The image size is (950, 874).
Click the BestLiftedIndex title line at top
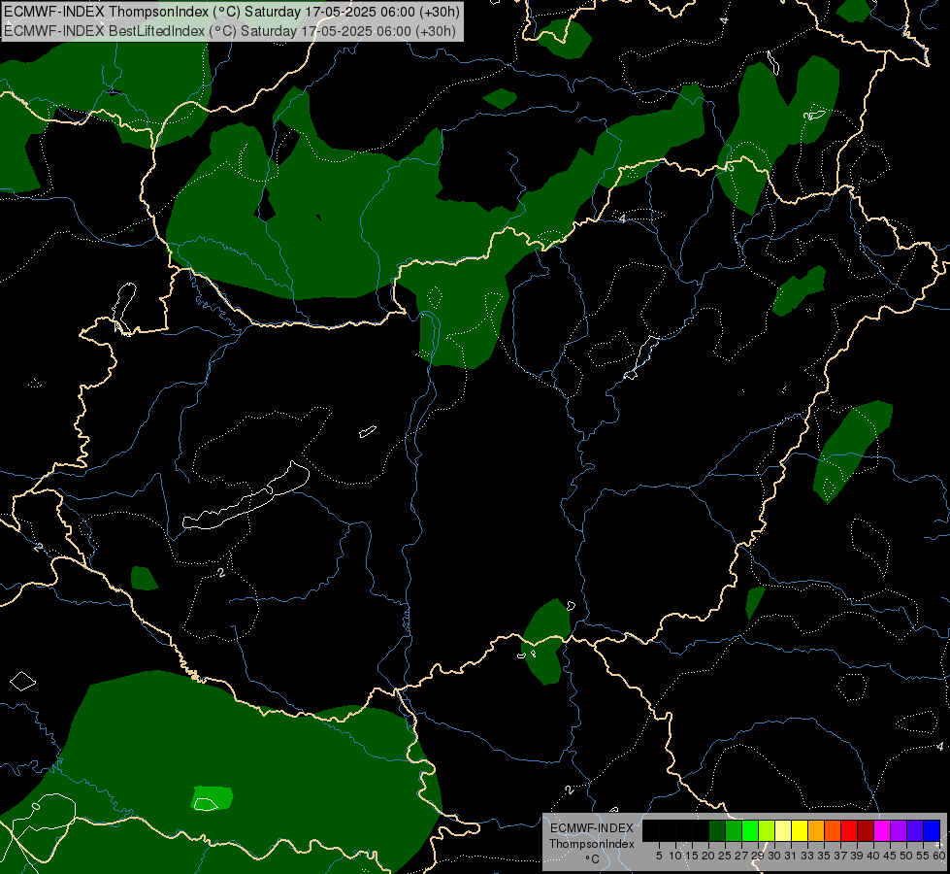[229, 31]
